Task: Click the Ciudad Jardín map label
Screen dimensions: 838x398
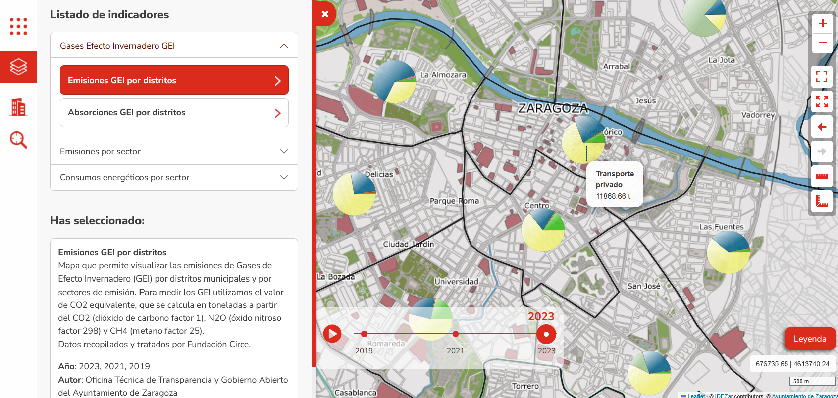Action: [409, 244]
